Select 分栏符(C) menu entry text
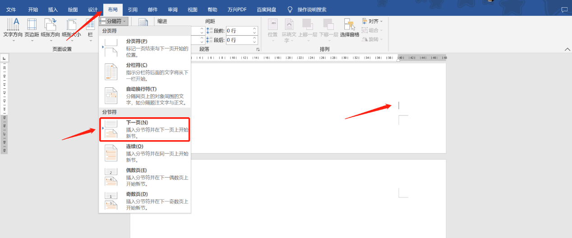The height and width of the screenshot is (238, 572). (137, 65)
